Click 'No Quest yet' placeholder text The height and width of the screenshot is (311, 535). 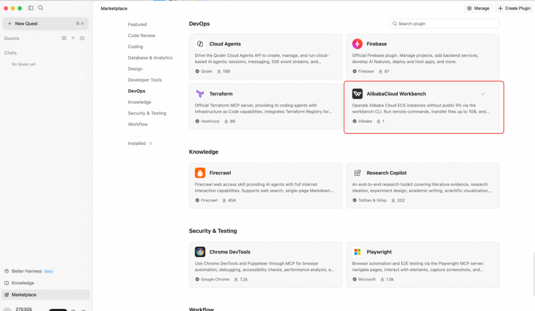coord(24,64)
